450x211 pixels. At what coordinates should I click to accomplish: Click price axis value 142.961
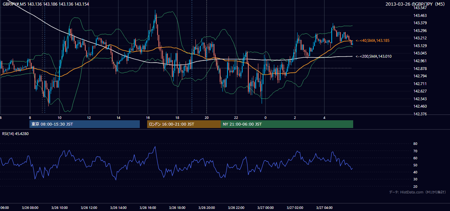click(x=420, y=61)
